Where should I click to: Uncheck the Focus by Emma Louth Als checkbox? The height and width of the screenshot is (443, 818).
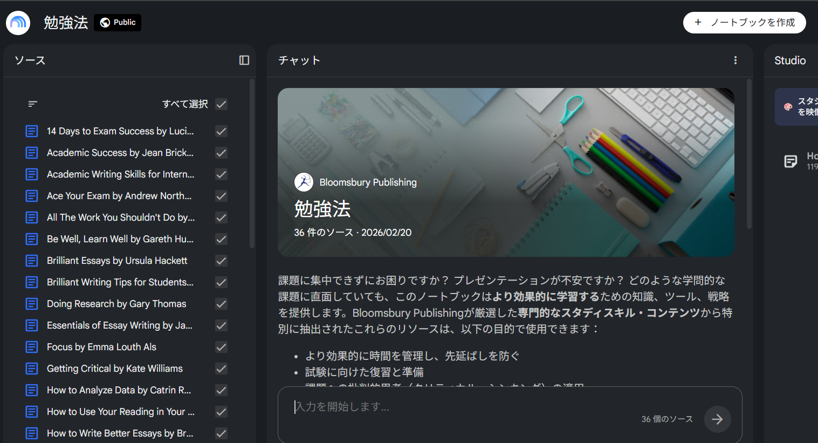tap(221, 347)
